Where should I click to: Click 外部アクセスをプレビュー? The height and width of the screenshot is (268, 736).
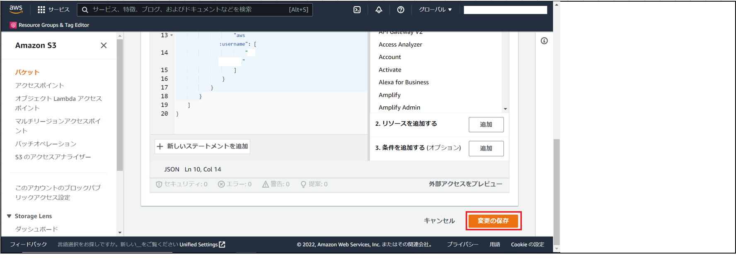click(x=465, y=184)
